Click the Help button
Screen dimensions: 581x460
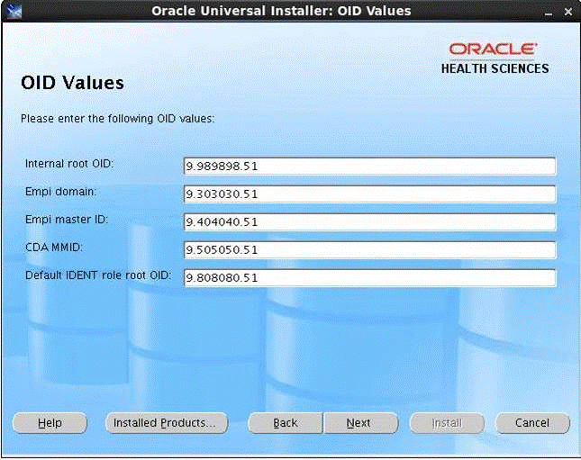coord(50,423)
